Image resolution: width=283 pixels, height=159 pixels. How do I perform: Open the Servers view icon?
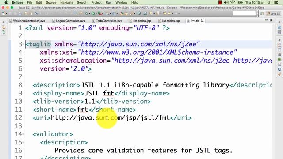pos(279,55)
